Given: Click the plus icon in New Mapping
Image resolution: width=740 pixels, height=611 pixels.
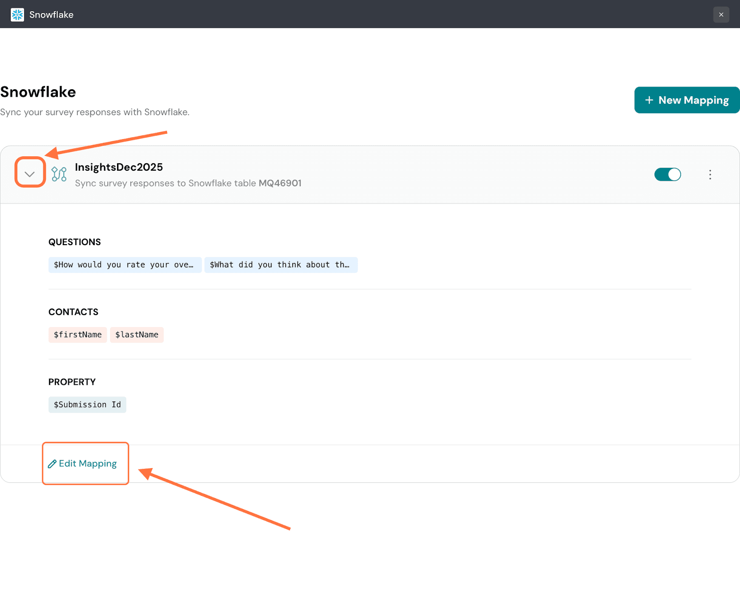Looking at the screenshot, I should pyautogui.click(x=649, y=100).
